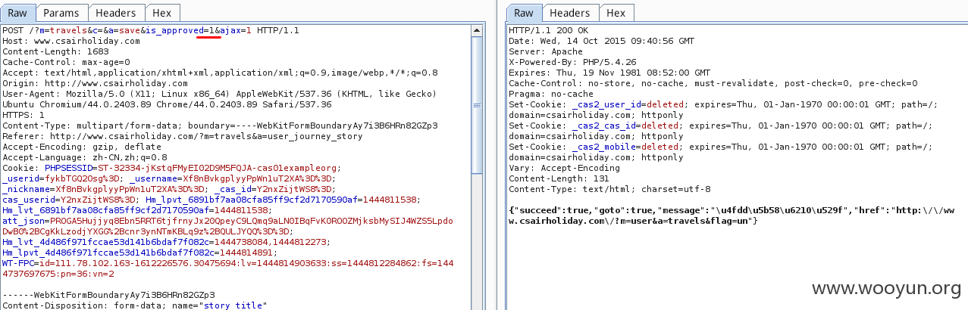This screenshot has width=968, height=310.
Task: Switch to the response Hex tab
Action: pos(616,13)
